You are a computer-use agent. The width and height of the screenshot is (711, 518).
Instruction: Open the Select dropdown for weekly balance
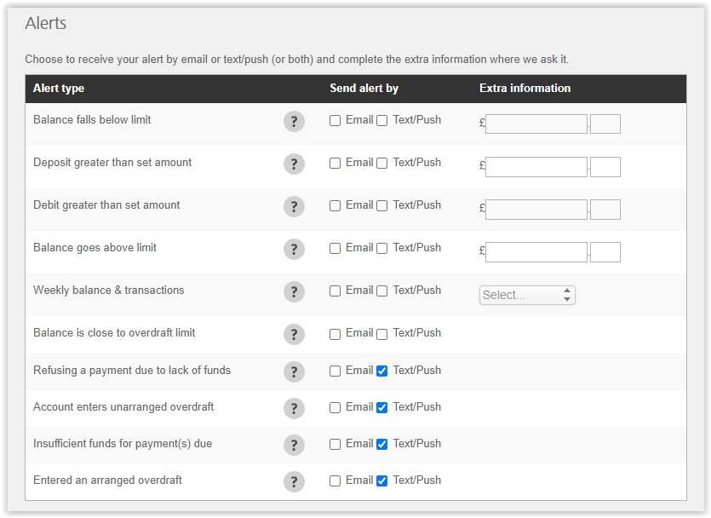pyautogui.click(x=527, y=296)
